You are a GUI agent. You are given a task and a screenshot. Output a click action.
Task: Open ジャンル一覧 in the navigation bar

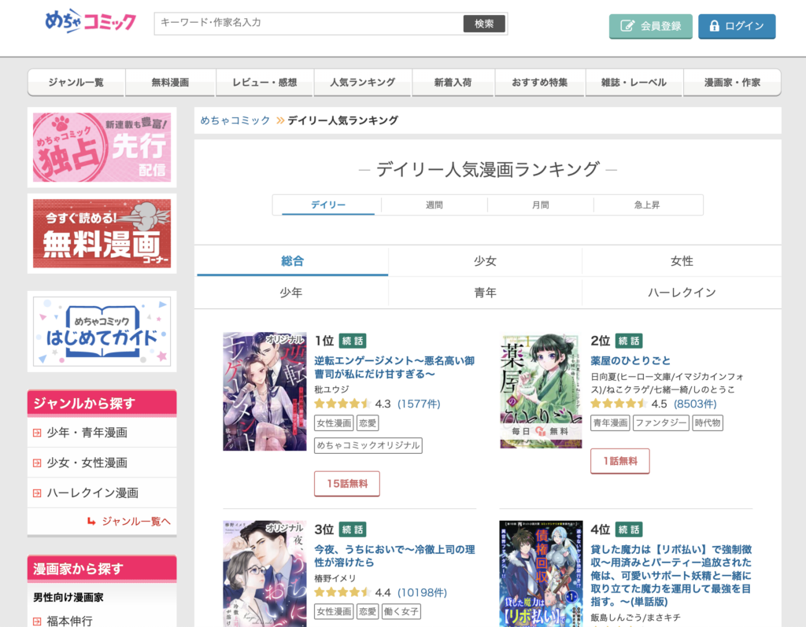(76, 83)
